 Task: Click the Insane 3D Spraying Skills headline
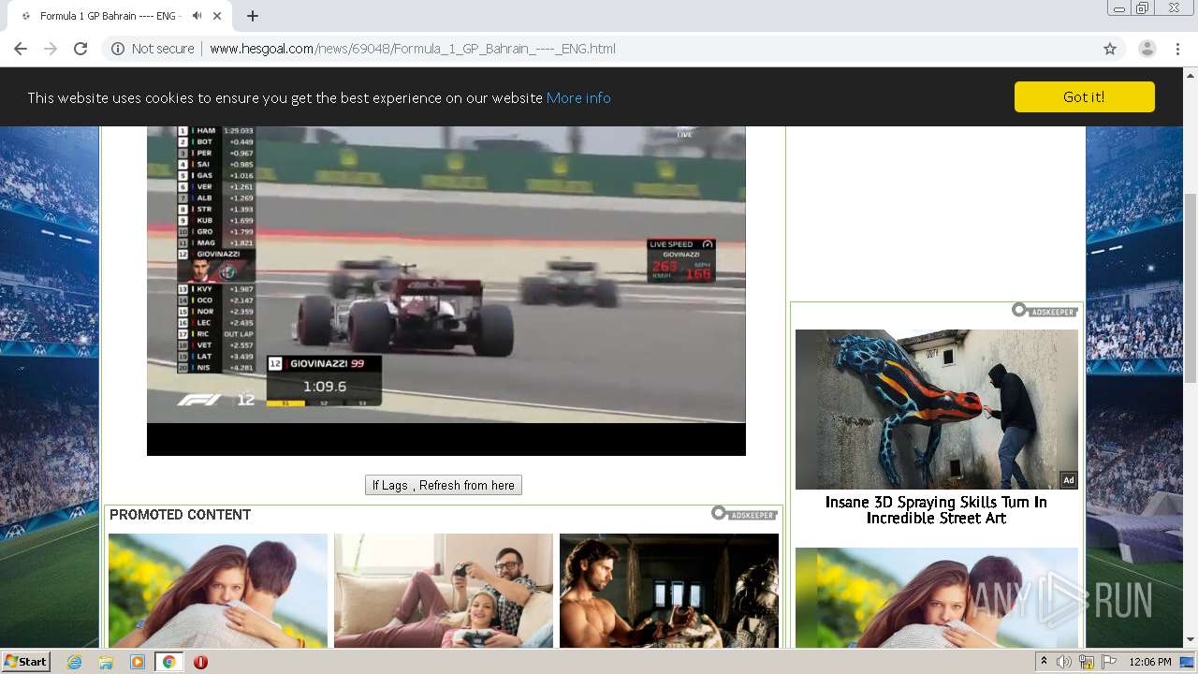coord(936,510)
